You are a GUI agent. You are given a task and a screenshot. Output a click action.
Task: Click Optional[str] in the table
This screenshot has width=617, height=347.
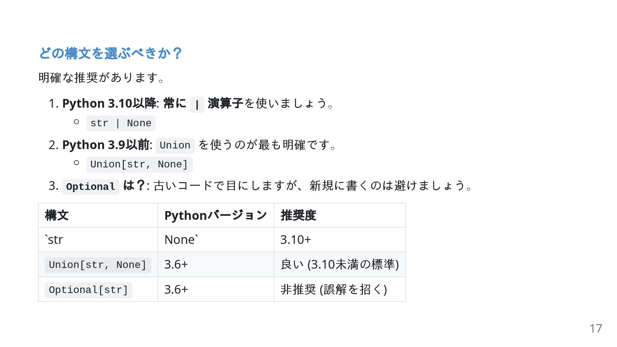pos(89,290)
